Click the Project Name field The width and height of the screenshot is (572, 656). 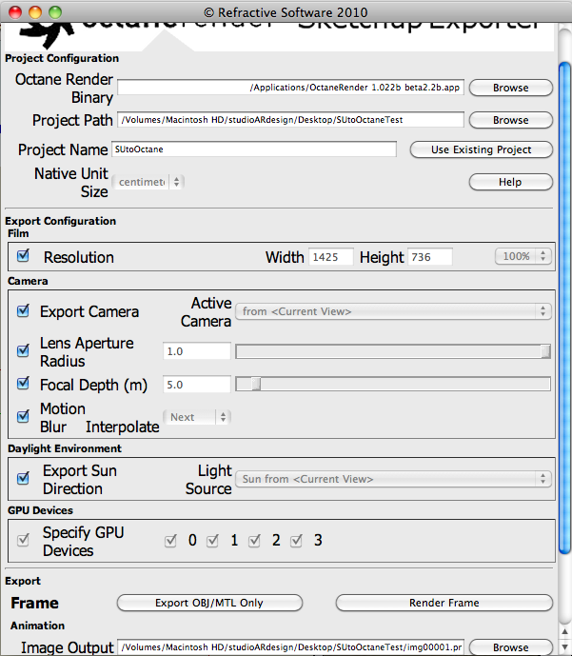click(254, 149)
